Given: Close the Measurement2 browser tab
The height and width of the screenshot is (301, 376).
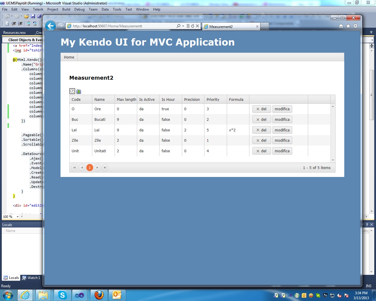Looking at the screenshot, I should coord(257,26).
